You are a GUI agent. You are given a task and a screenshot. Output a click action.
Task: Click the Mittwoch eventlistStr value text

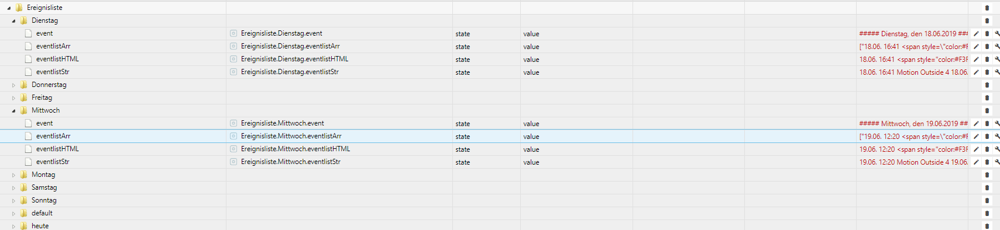[913, 162]
